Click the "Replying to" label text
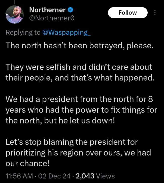Viewport: 164px width, 183px height. point(23,32)
